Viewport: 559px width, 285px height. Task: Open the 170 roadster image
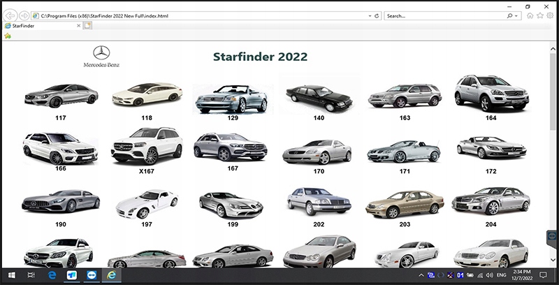click(317, 152)
